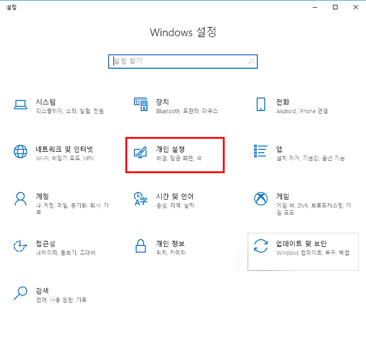The height and width of the screenshot is (364, 366).
Task: Open the System laptop icon
Action: pos(20,104)
